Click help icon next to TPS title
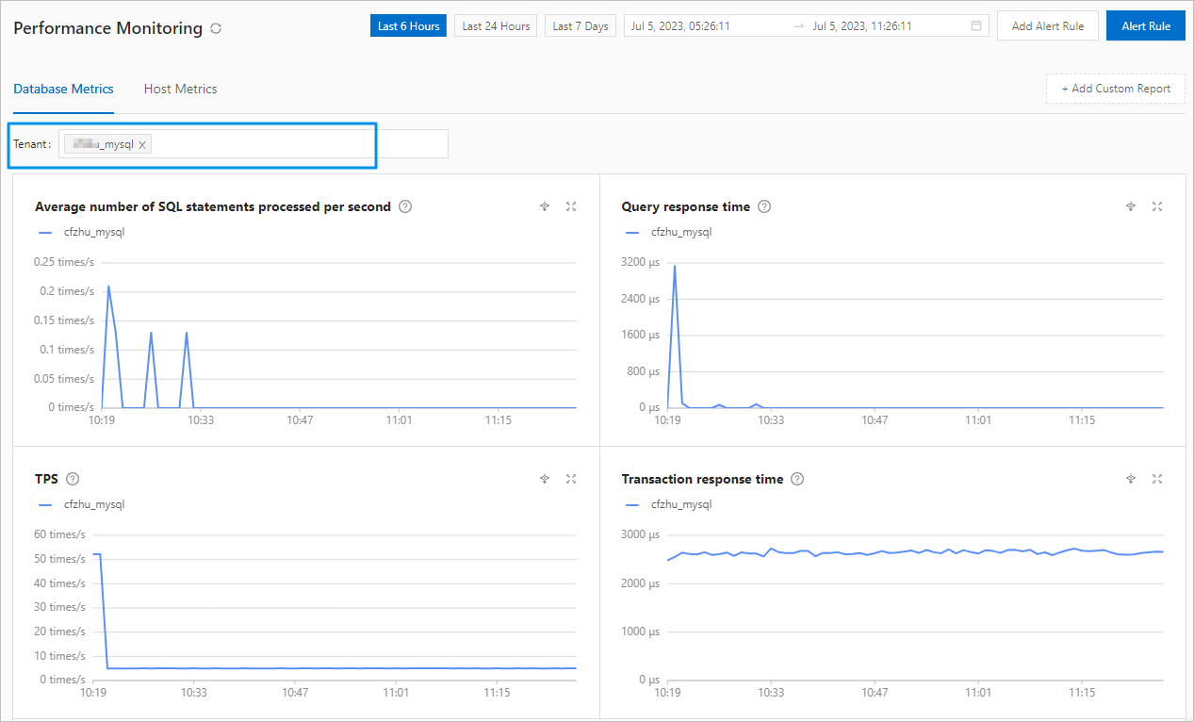Screen dimensions: 1194x722 tap(73, 479)
